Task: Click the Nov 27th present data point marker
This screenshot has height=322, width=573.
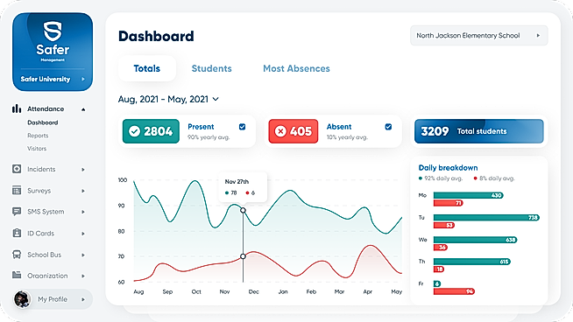Action: point(243,210)
